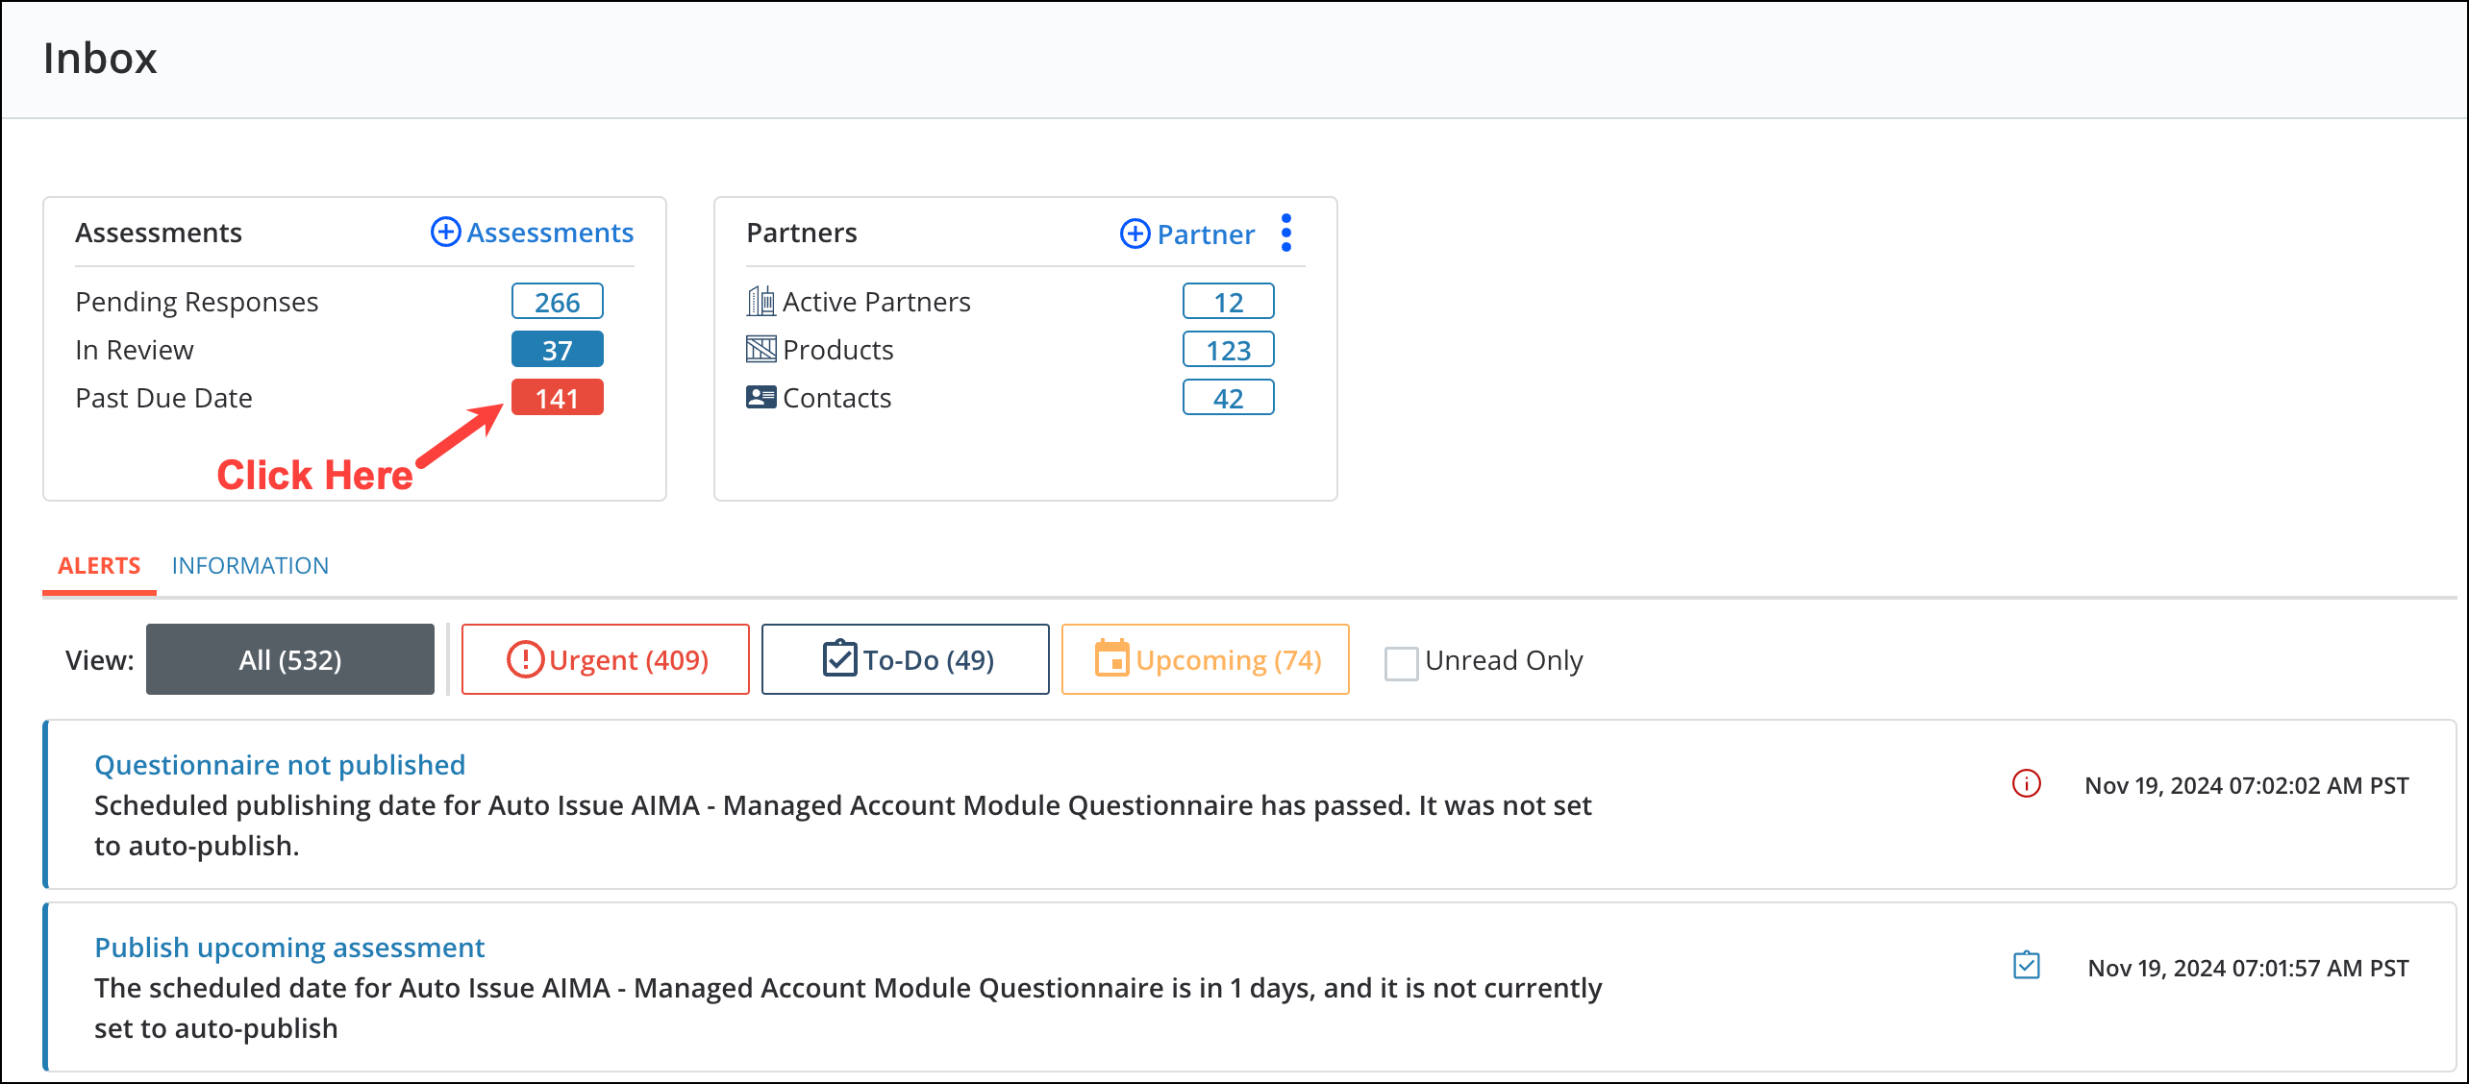This screenshot has width=2469, height=1084.
Task: Open the Questionnaire not published alert
Action: click(280, 764)
